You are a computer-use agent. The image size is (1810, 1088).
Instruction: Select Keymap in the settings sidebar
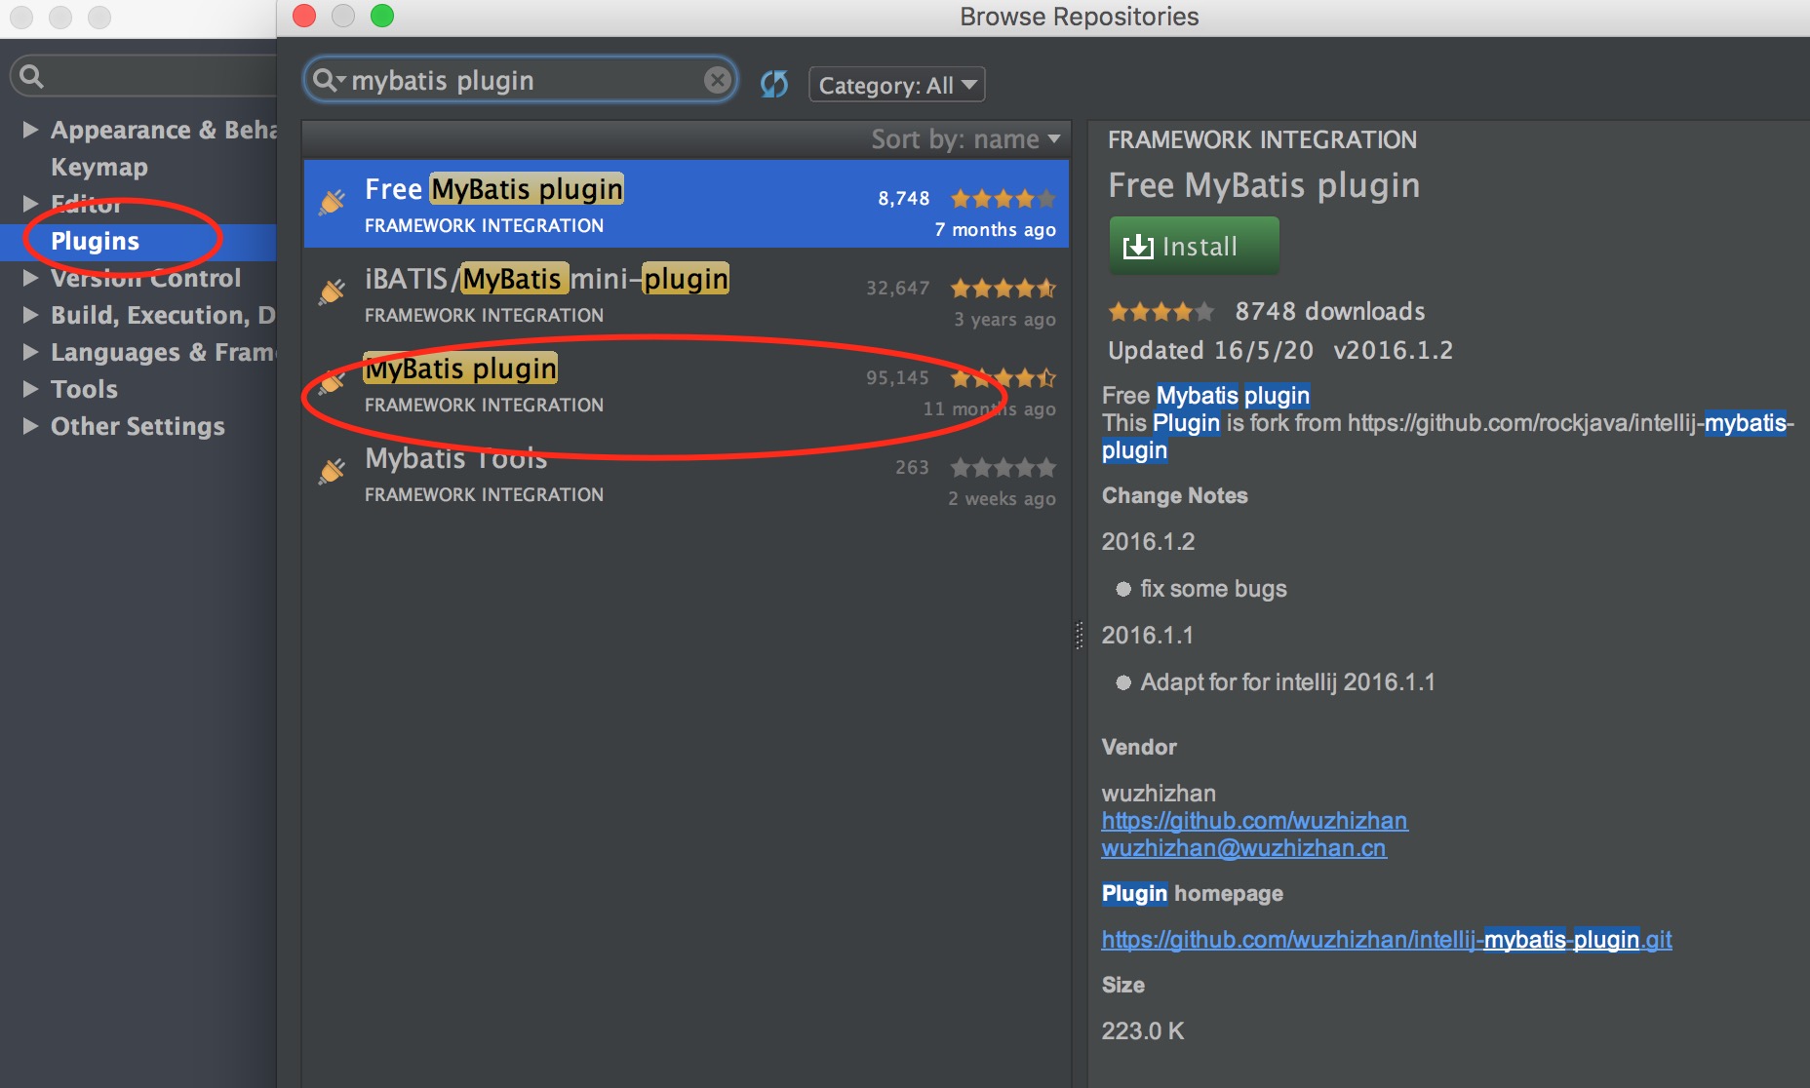(99, 167)
